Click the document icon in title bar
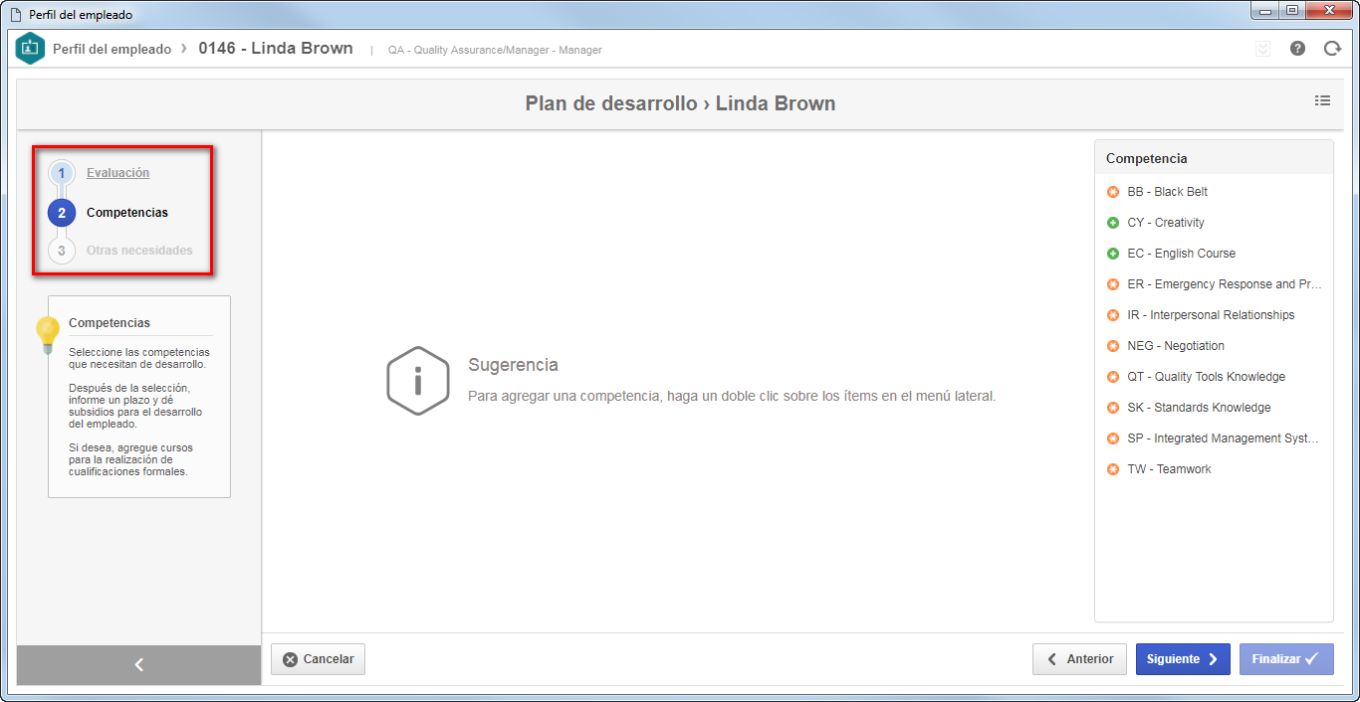The width and height of the screenshot is (1360, 702). tap(15, 14)
